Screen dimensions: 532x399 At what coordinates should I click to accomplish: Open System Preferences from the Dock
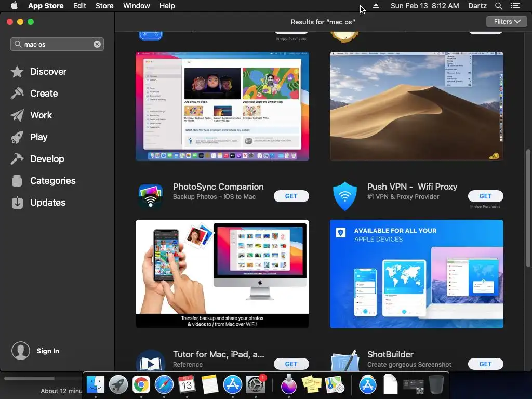coord(256,384)
